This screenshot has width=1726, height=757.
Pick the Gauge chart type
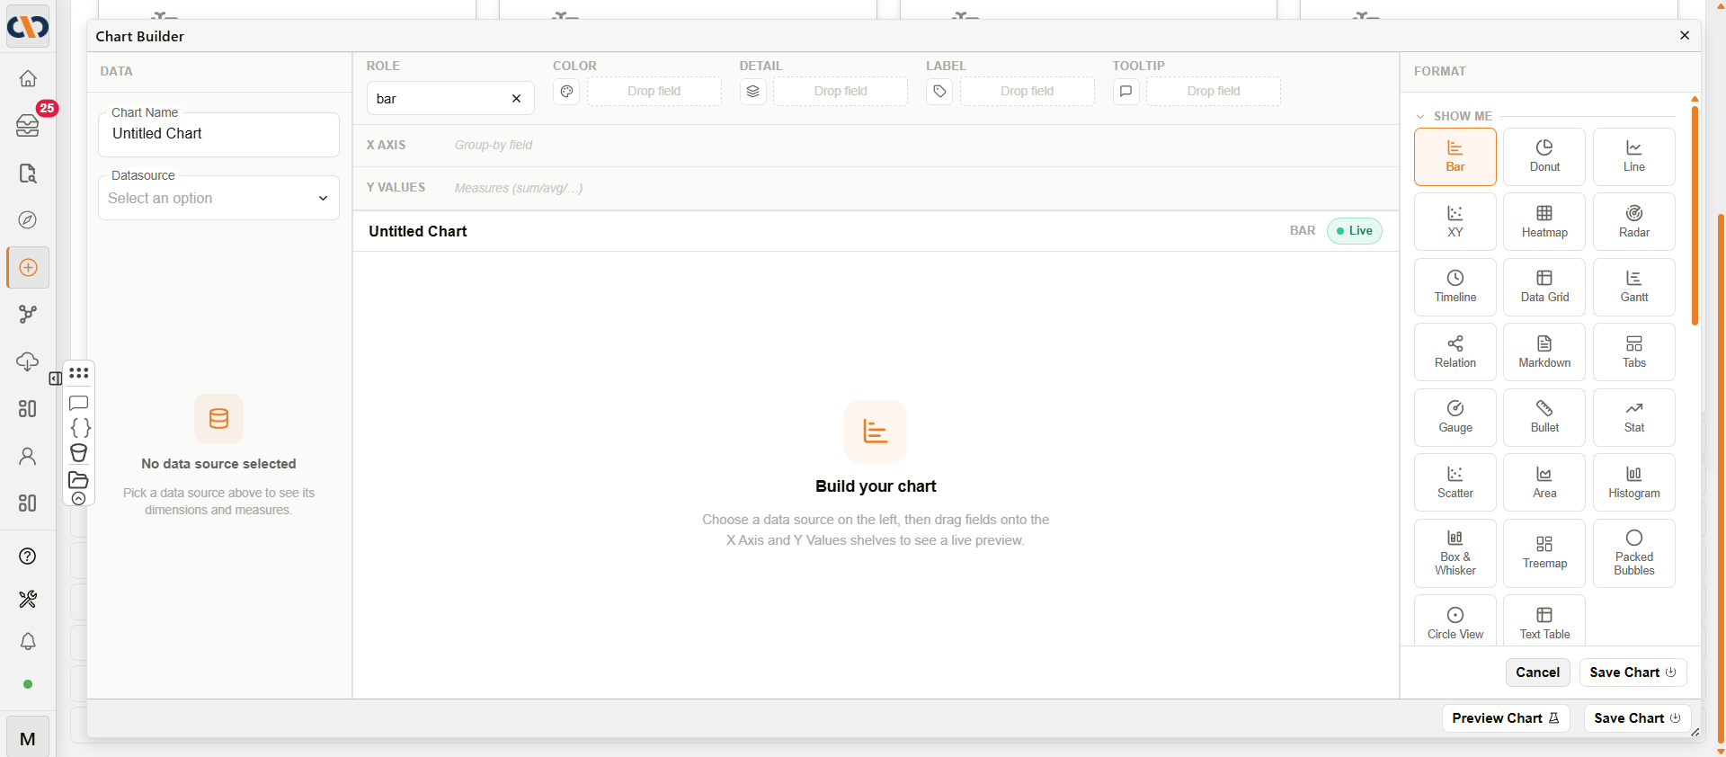(x=1455, y=417)
